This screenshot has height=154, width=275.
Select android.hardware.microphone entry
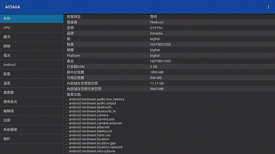tap(92, 151)
